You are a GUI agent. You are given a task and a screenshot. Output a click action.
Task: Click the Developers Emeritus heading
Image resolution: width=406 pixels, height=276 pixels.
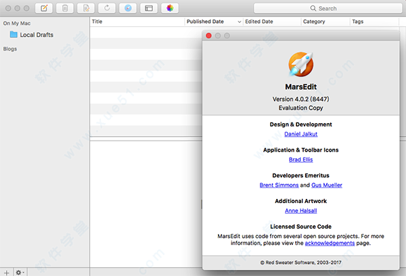point(301,175)
